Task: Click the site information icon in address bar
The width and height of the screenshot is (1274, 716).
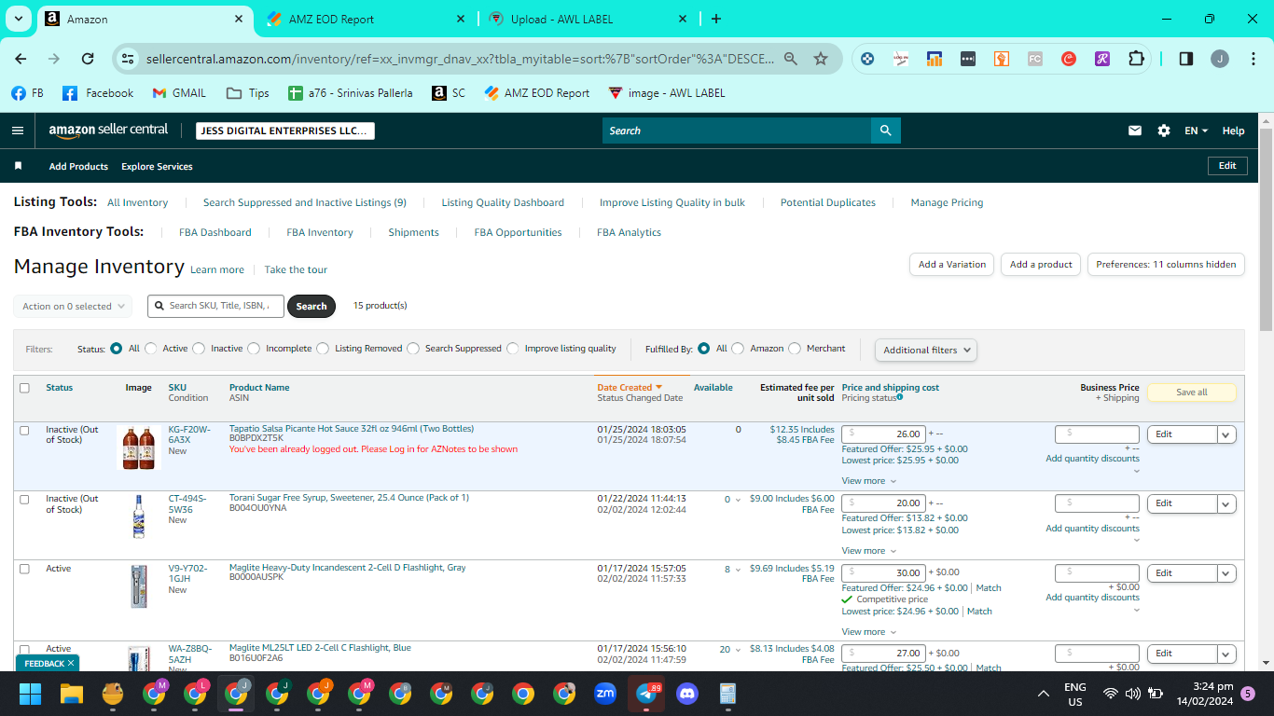Action: [129, 59]
